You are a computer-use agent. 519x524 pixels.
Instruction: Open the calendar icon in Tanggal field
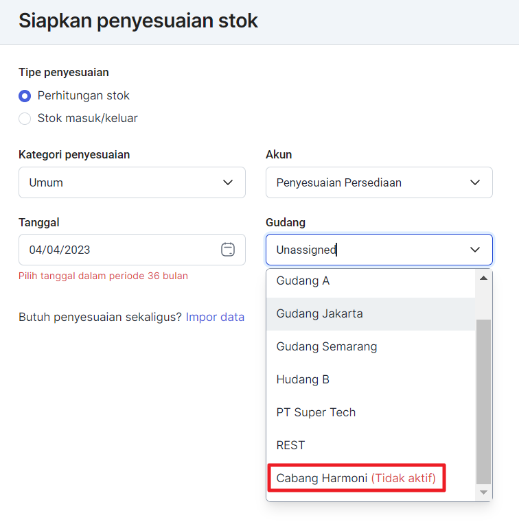pyautogui.click(x=228, y=250)
